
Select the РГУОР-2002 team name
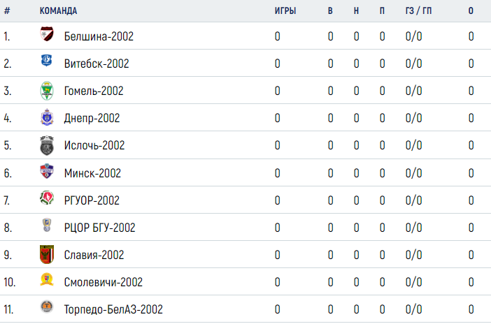(x=92, y=200)
